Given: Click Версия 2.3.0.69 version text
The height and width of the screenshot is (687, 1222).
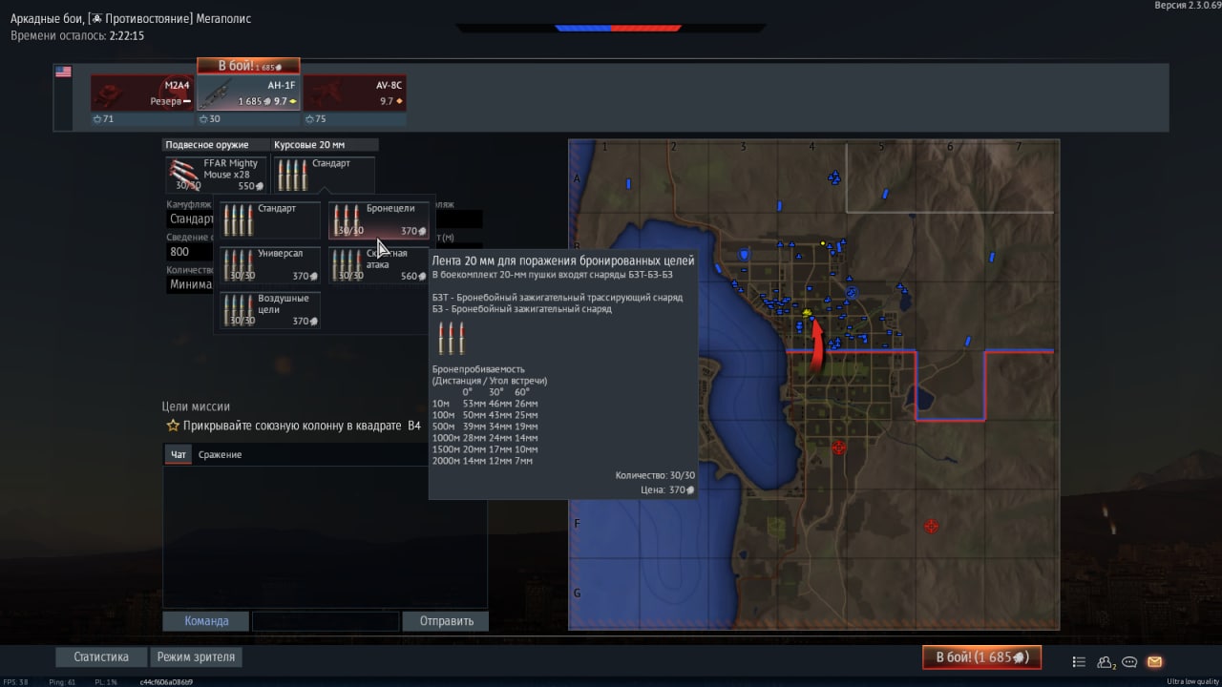Looking at the screenshot, I should point(1188,6).
